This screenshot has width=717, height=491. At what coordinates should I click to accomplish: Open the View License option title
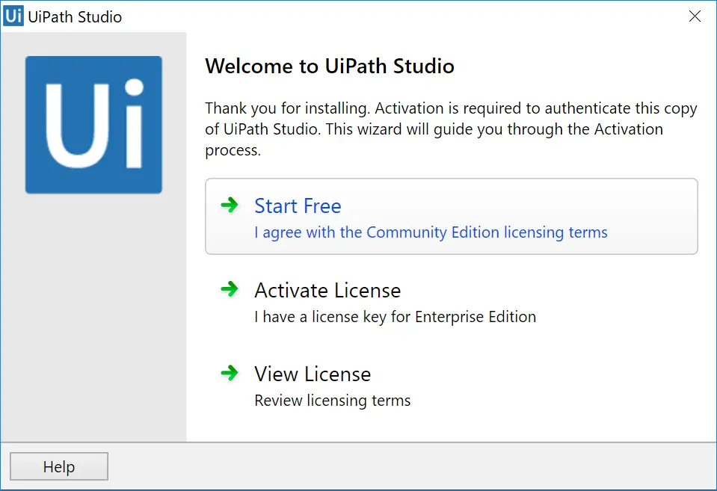[313, 374]
